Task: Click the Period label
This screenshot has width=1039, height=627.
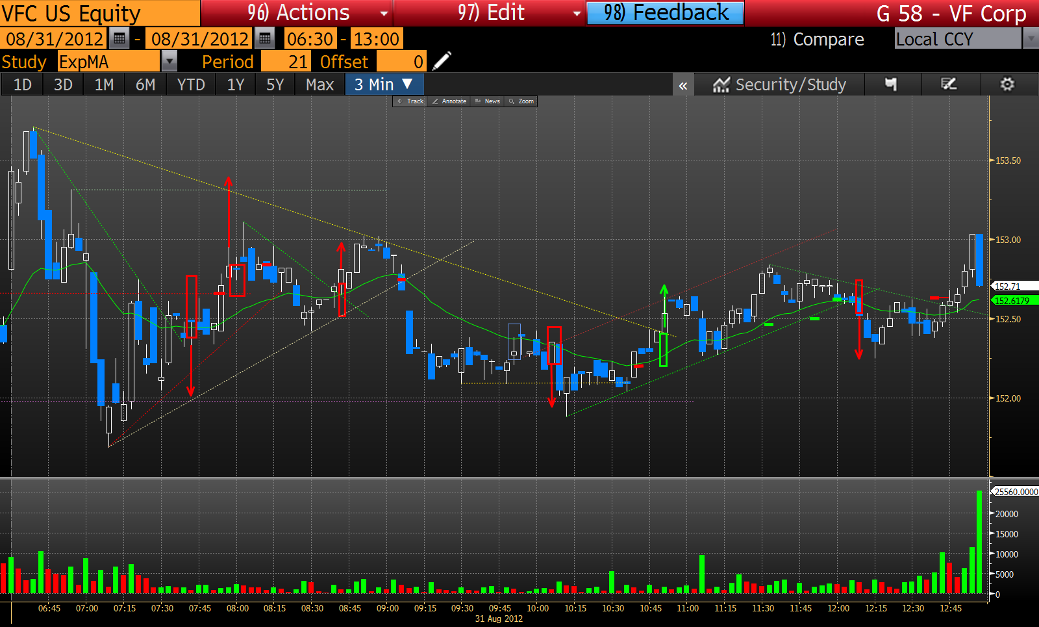Action: (x=227, y=62)
